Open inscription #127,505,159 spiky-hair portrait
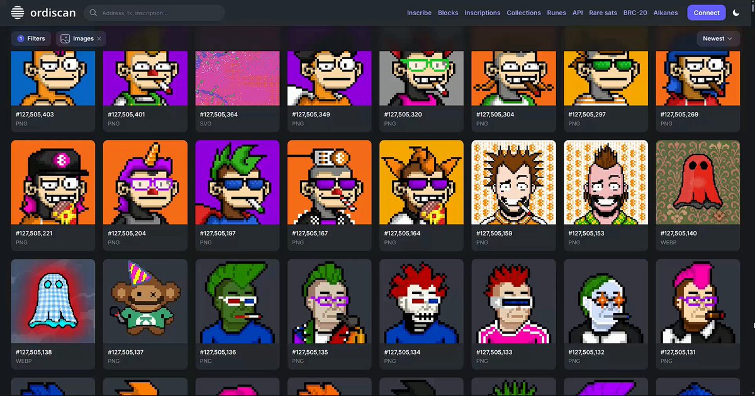 tap(513, 182)
